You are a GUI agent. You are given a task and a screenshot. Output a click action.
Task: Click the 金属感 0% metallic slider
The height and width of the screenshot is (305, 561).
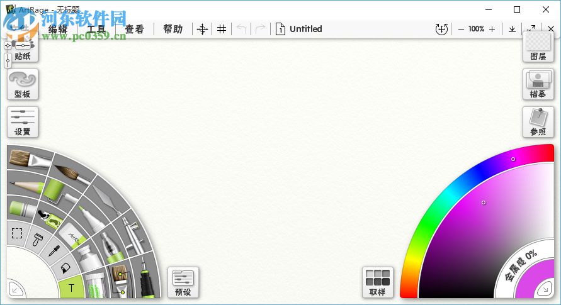521,265
